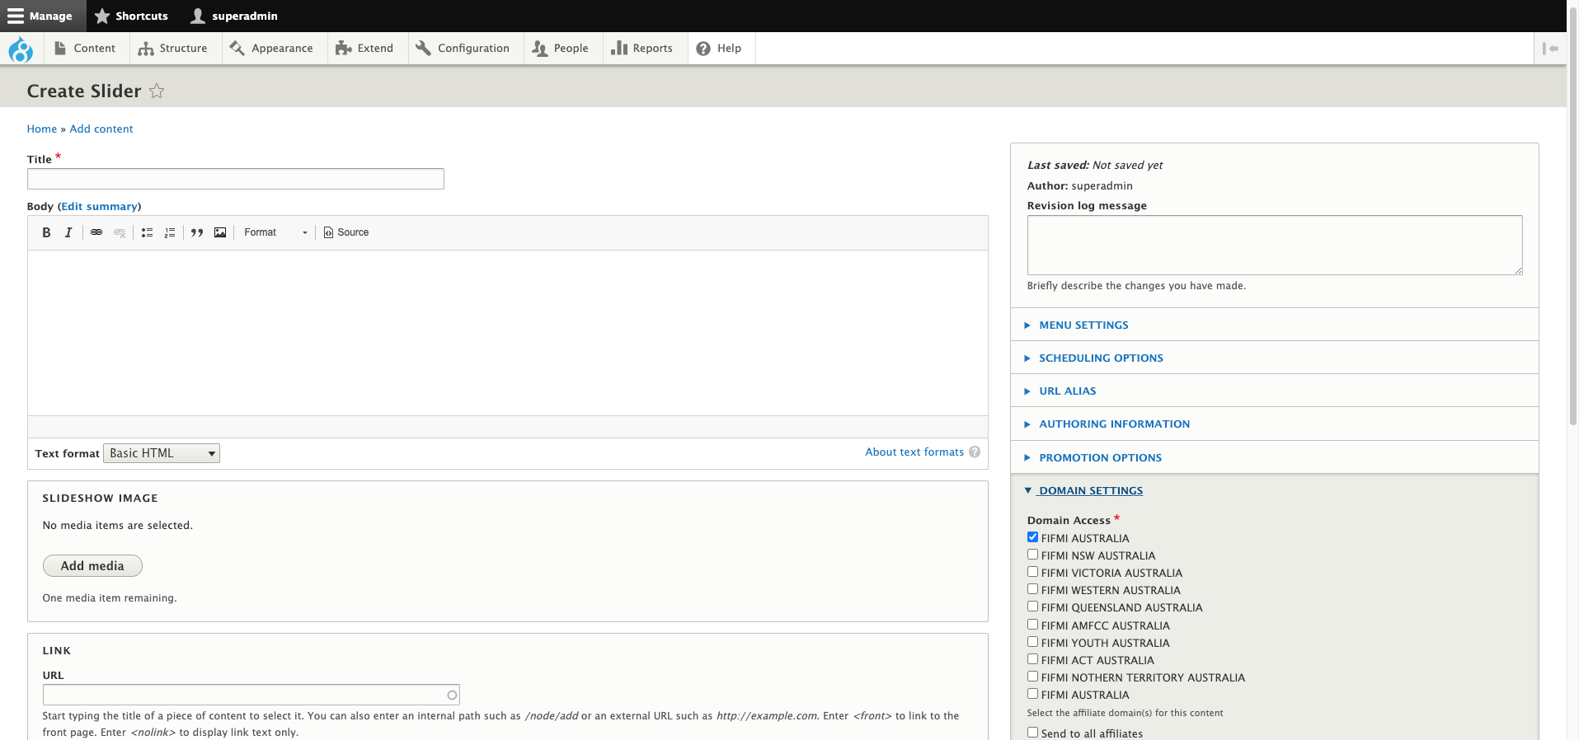
Task: Add page to shortcuts with star icon
Action: (157, 91)
